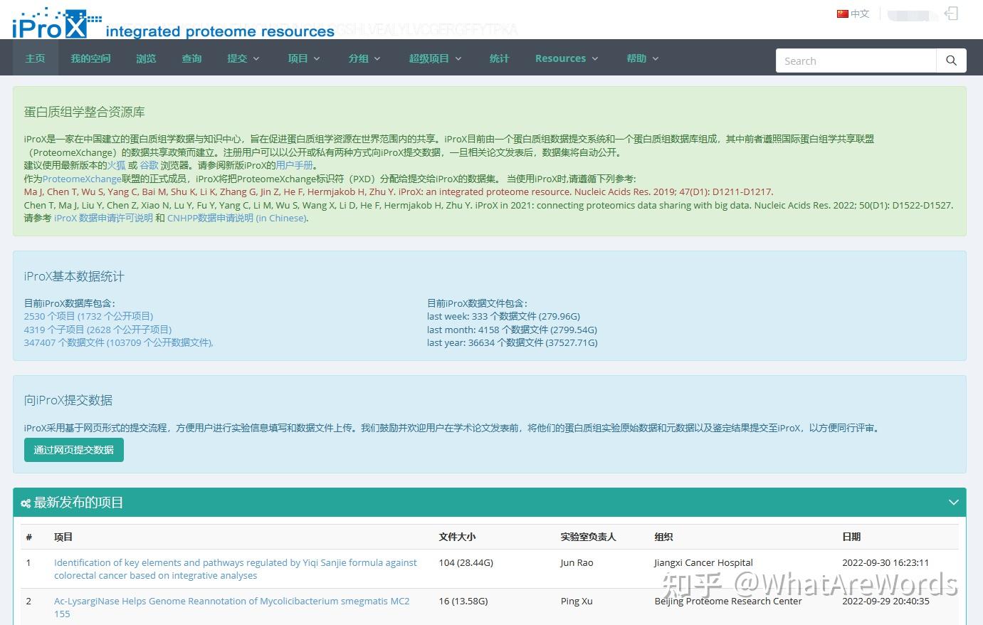Open 统计 in the navigation bar

(499, 58)
